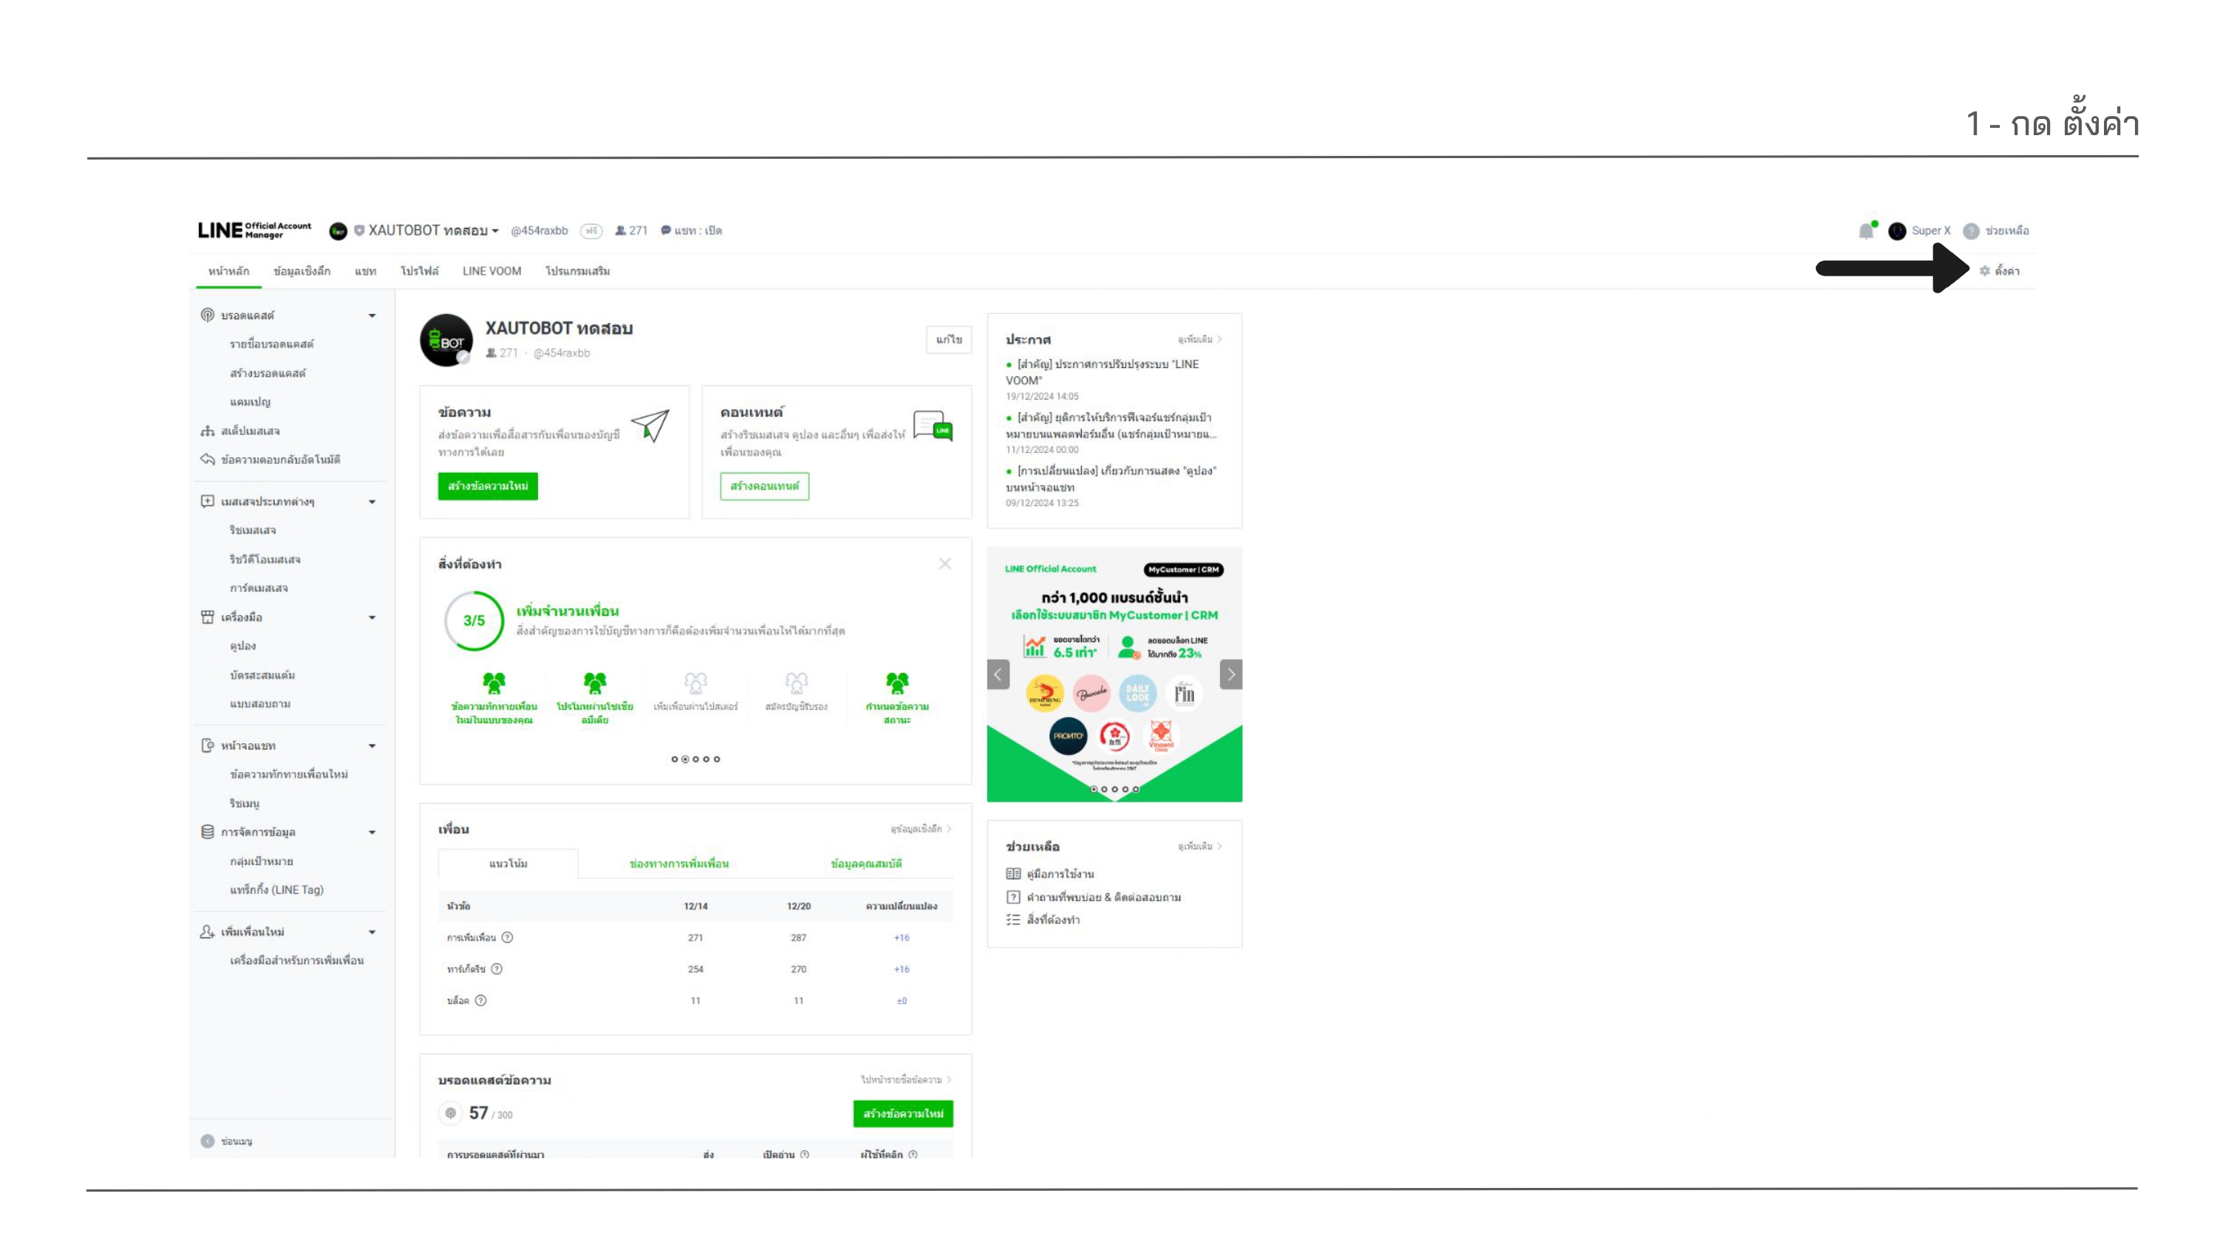Collapse the เครื่องมือ sidebar section
Viewport: 2217px width, 1247px height.
tap(372, 617)
